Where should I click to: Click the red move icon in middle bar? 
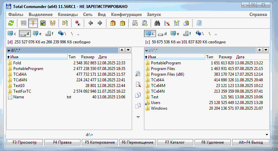[138, 106]
